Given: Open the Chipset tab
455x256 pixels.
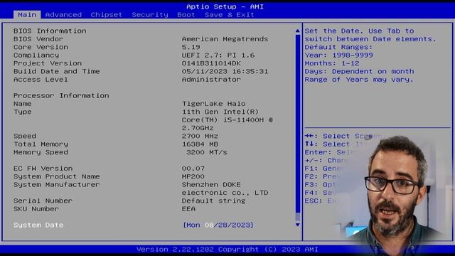Looking at the screenshot, I should [106, 15].
